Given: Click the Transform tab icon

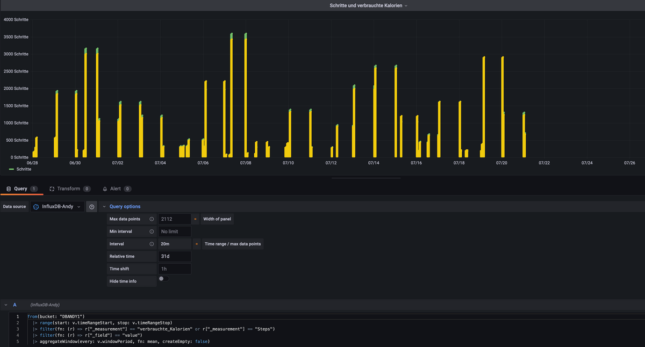Looking at the screenshot, I should pos(52,189).
